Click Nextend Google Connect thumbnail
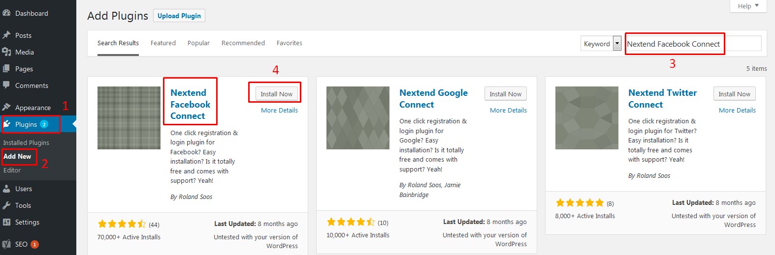This screenshot has width=775, height=255. coord(358,118)
